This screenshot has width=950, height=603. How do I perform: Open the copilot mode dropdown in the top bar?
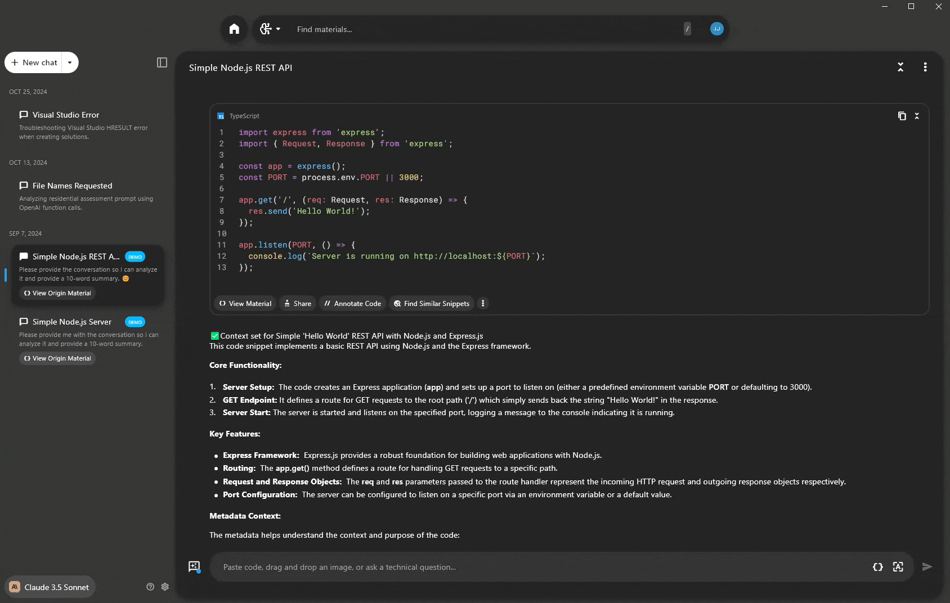(x=270, y=29)
